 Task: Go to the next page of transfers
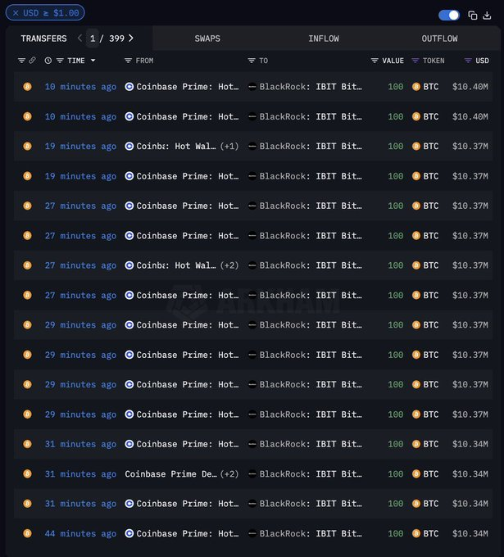131,38
